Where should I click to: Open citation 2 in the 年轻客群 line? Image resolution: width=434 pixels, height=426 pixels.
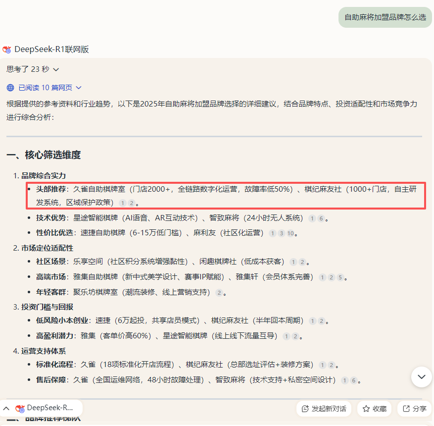(x=219, y=292)
